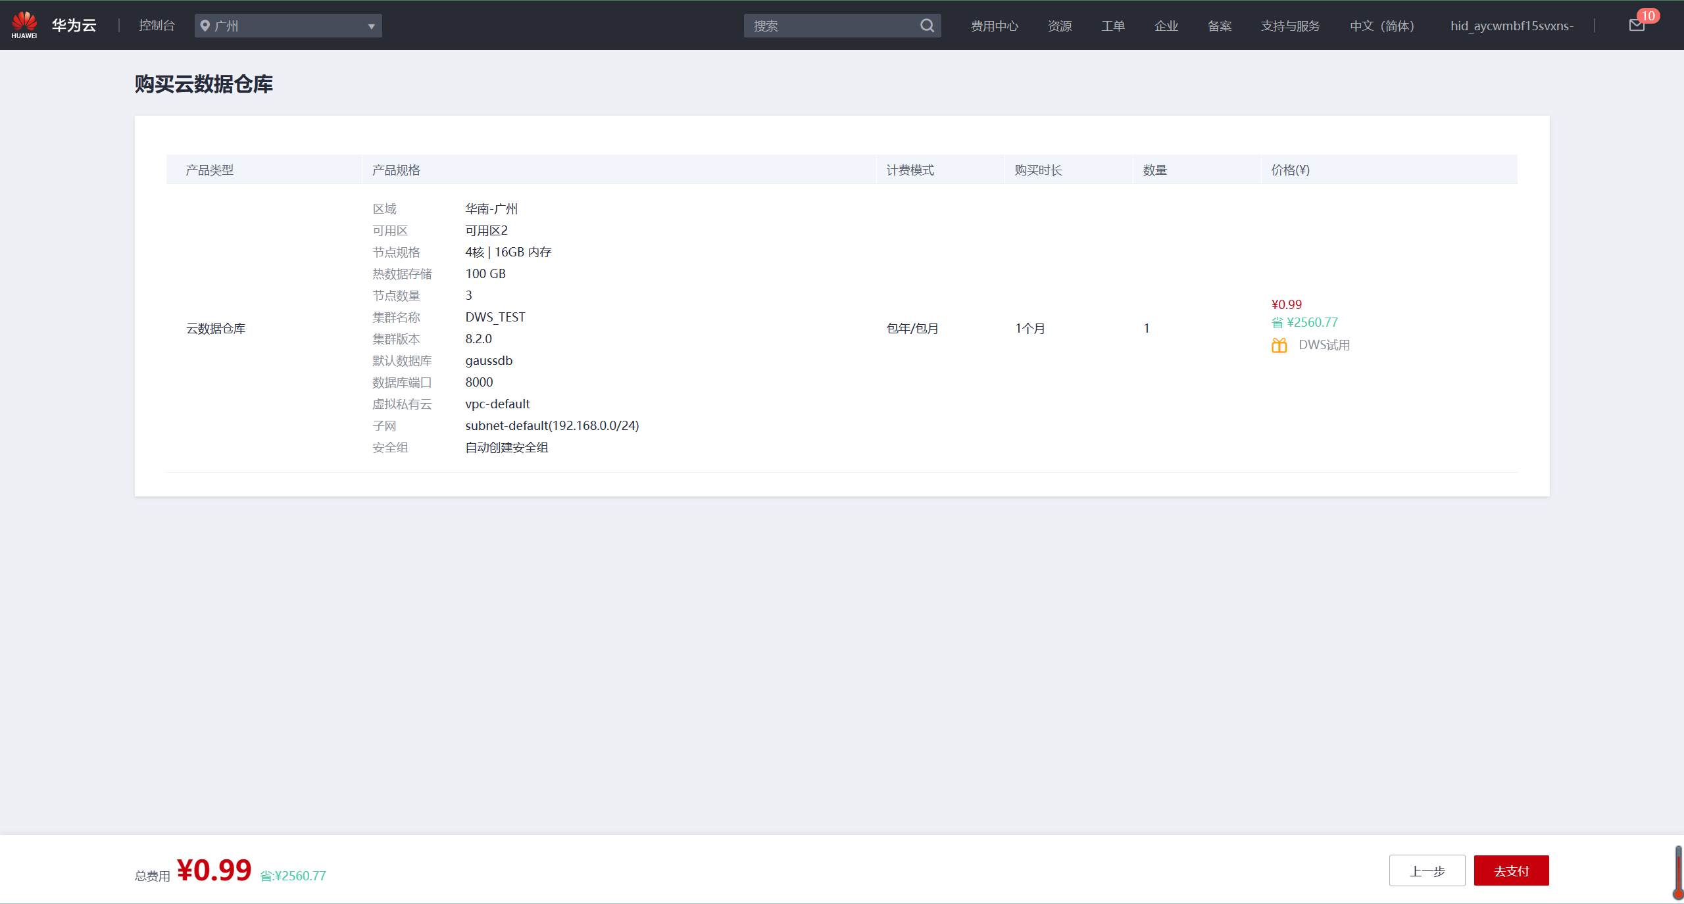Screen dimensions: 1684x904
Task: Open 工单 in top navigation
Action: click(x=1113, y=26)
